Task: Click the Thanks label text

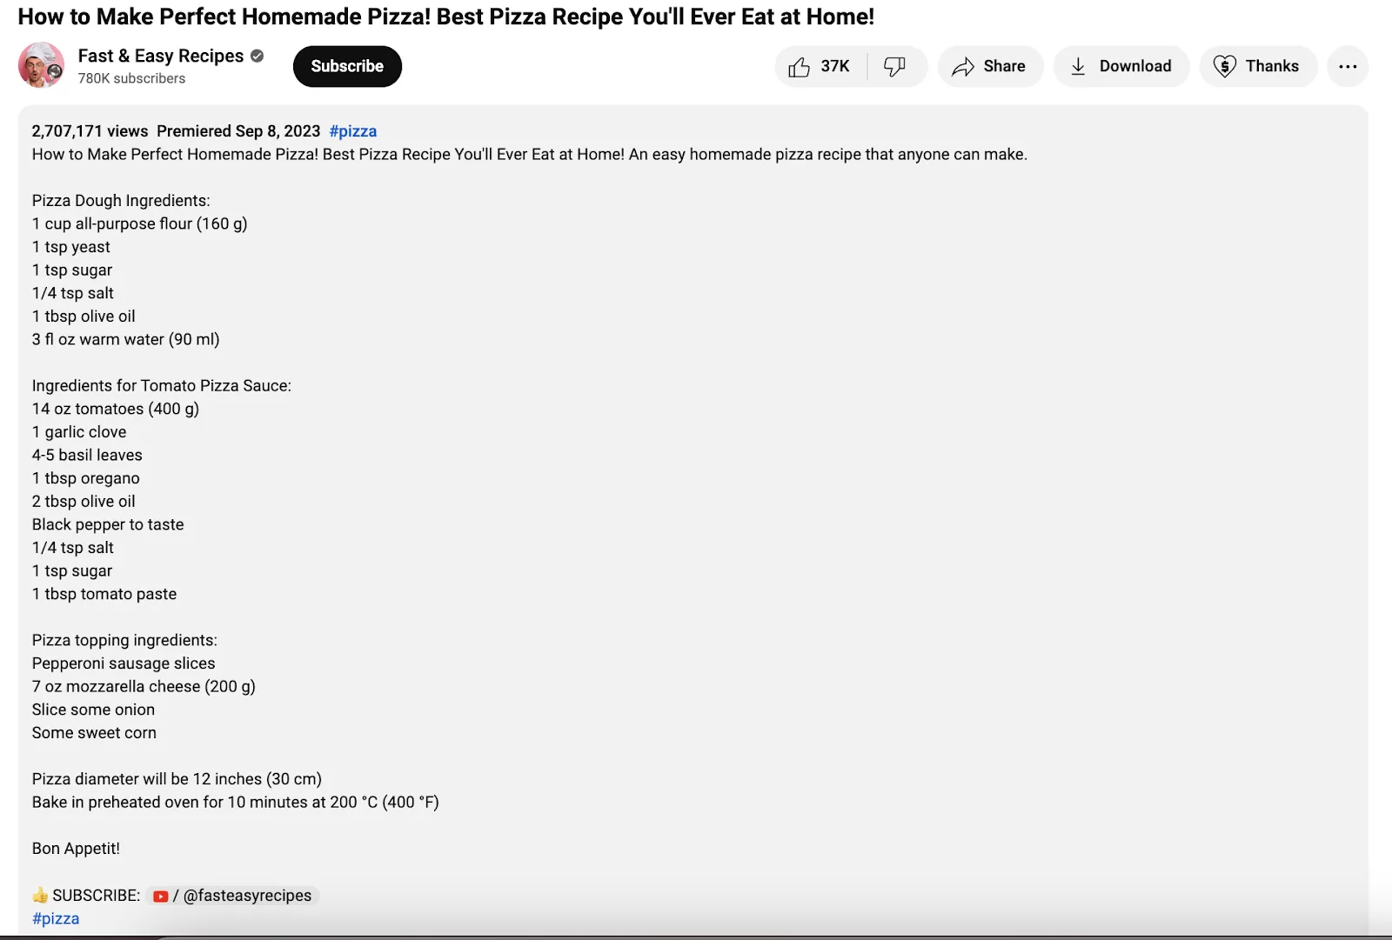Action: [1271, 67]
